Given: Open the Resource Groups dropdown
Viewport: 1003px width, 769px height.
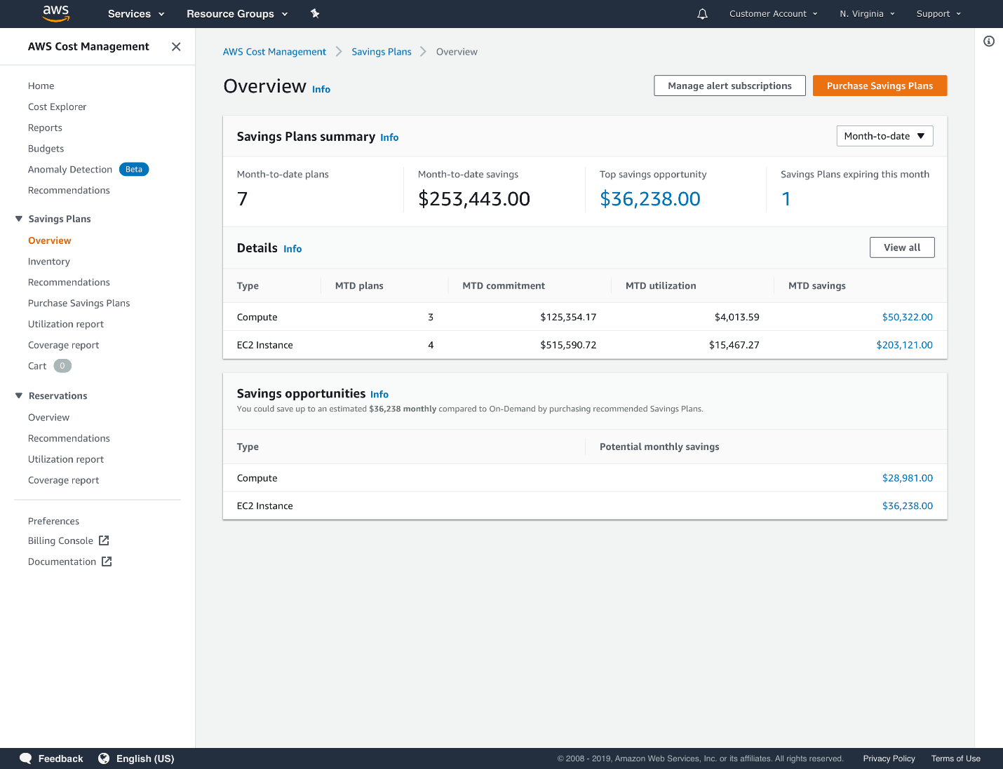Looking at the screenshot, I should (x=237, y=14).
